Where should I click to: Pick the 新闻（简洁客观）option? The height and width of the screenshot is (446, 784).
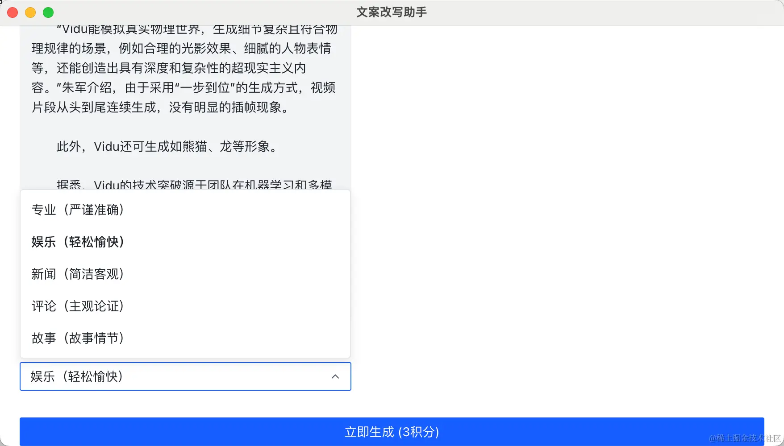click(185, 274)
